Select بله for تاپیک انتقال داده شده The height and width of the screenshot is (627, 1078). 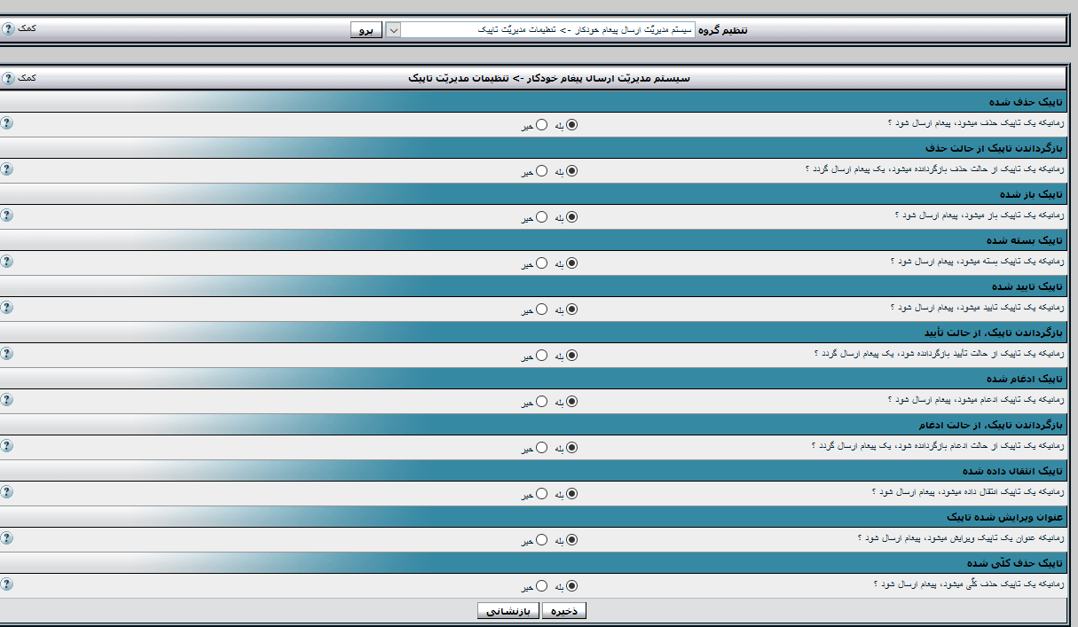tap(571, 494)
